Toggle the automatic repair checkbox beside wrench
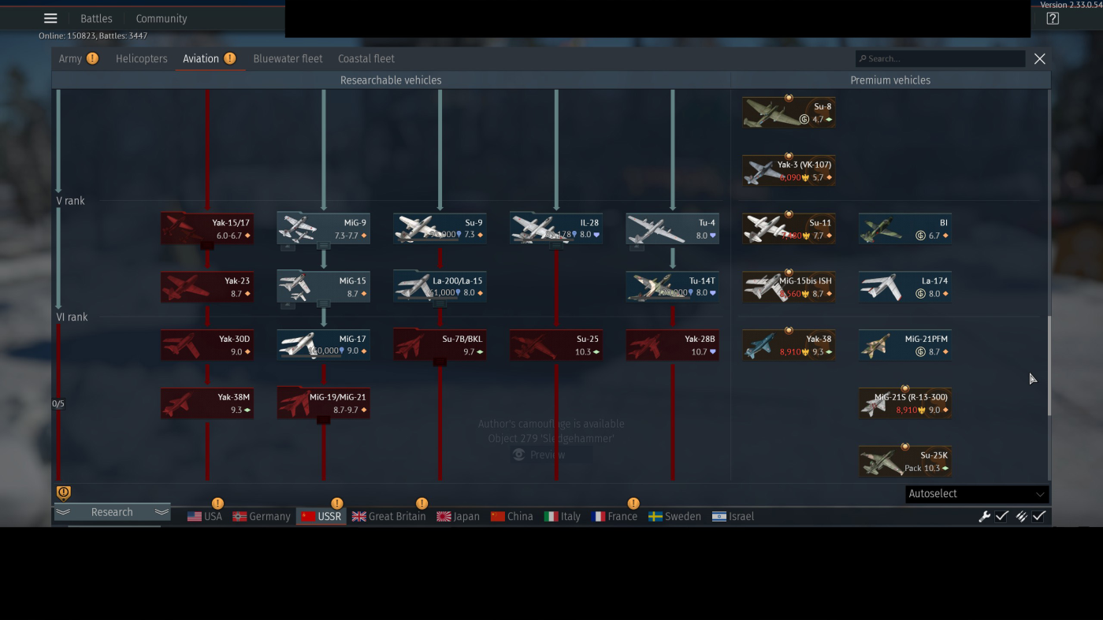 tap(1002, 517)
